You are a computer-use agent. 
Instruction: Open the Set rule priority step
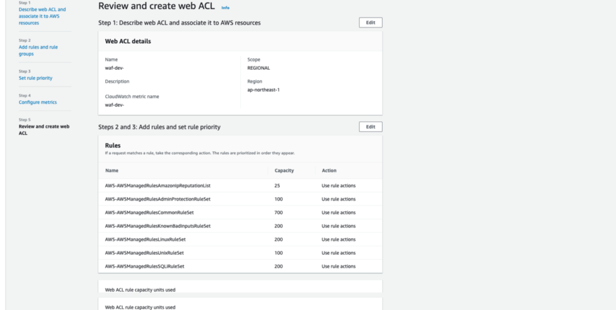pos(35,78)
